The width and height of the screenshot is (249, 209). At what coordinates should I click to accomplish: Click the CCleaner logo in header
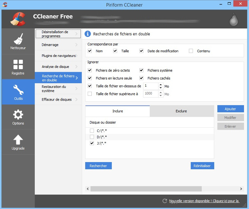click(x=18, y=19)
